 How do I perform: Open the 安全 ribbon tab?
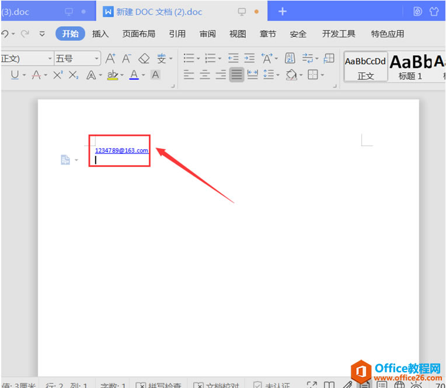[x=298, y=34]
